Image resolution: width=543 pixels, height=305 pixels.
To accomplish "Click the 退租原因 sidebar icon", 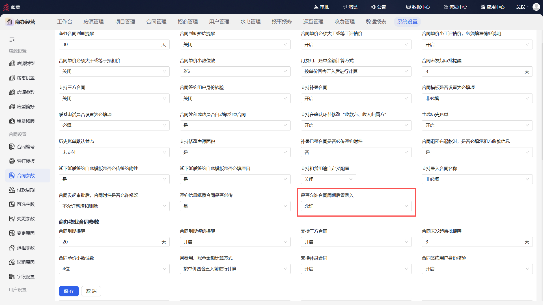I will click(12, 262).
